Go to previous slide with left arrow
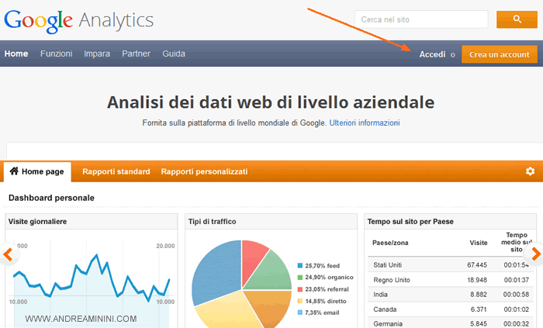 click(8, 254)
